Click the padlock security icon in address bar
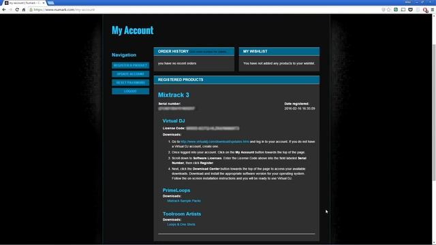 click(31, 10)
